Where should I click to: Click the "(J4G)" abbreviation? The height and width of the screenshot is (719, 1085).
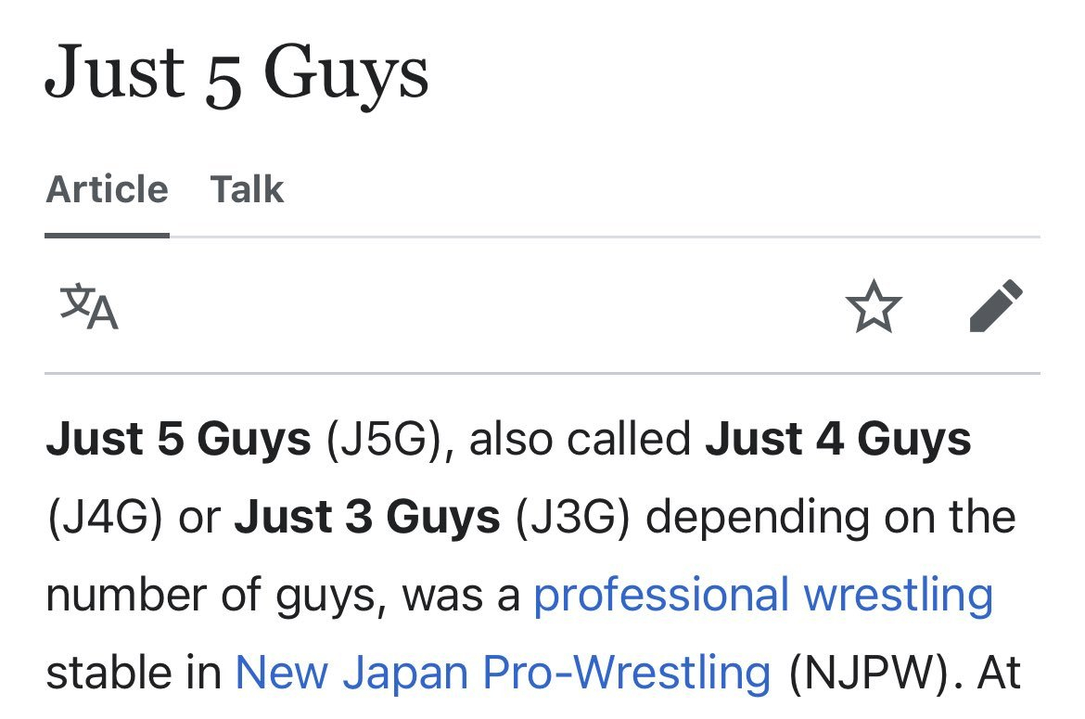(x=106, y=517)
